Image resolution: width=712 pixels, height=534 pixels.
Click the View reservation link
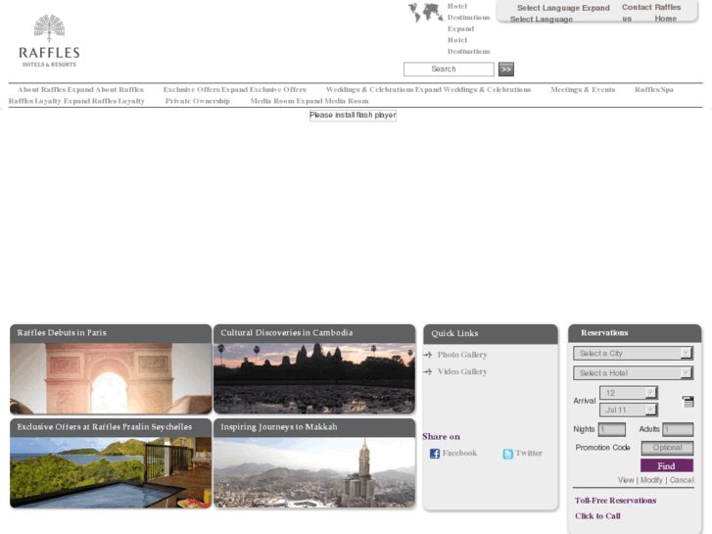626,480
